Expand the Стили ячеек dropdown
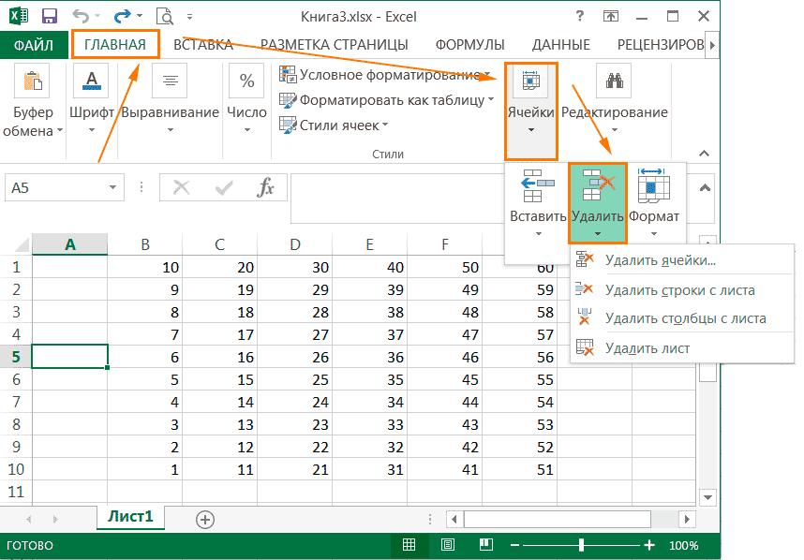This screenshot has height=560, width=804. coord(335,125)
